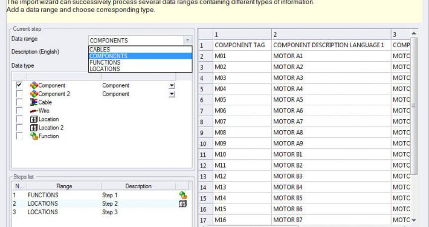Select CABLES from the data range list
This screenshot has width=429, height=227.
[x=140, y=50]
